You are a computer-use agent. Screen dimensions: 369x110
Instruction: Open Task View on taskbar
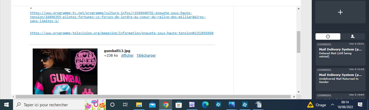[x=125, y=105]
